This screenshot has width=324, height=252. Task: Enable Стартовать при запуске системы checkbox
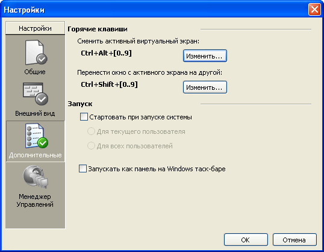(84, 117)
